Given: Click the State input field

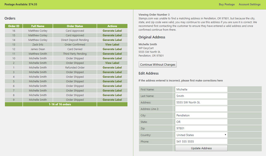Looking at the screenshot, I should (201, 122).
